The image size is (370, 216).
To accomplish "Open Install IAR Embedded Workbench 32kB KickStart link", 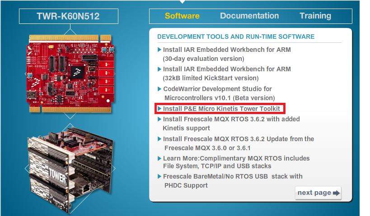I will tap(226, 74).
